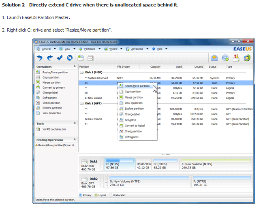Choose View properties in context menu
263x207 pixels.
[137, 103]
